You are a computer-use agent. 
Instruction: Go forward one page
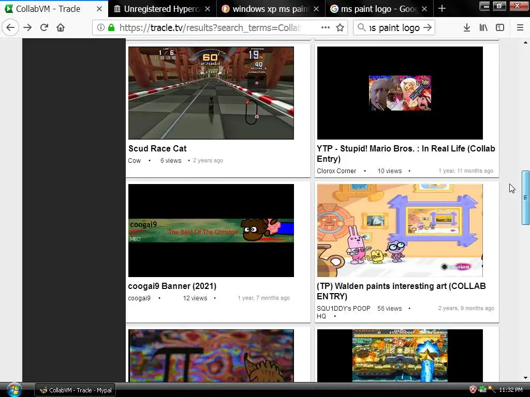pyautogui.click(x=27, y=28)
